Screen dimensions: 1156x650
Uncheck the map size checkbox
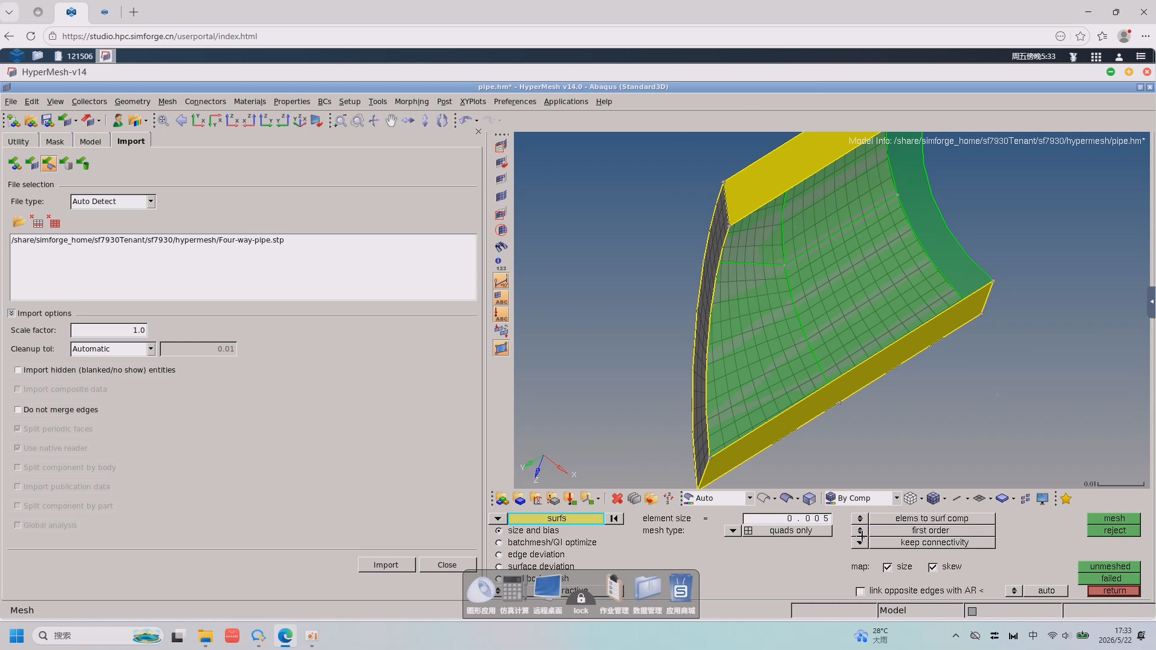click(x=887, y=567)
